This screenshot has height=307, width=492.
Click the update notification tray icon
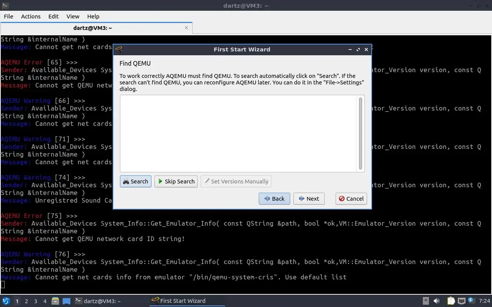click(x=471, y=301)
